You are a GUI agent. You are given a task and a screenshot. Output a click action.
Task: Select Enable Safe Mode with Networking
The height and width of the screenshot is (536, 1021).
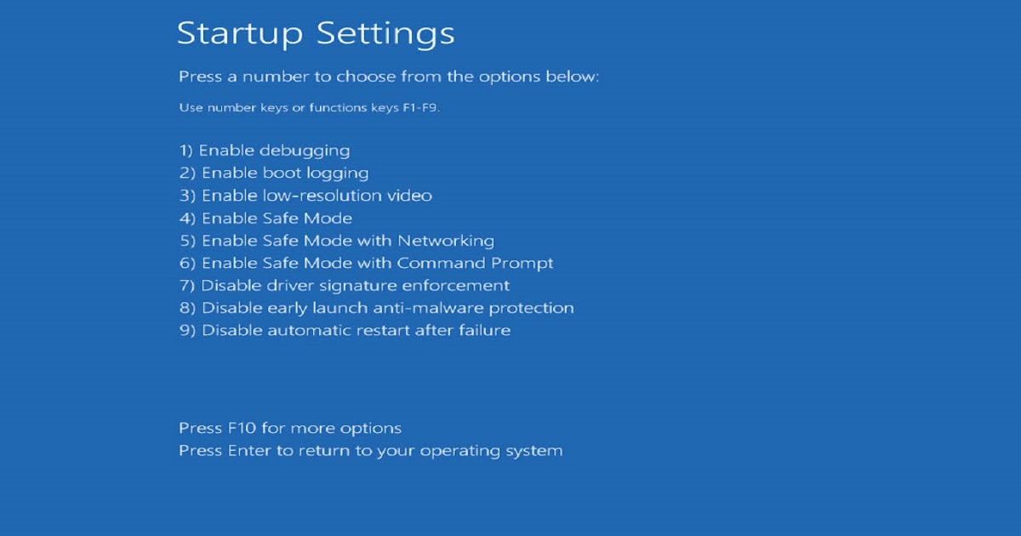click(x=336, y=241)
